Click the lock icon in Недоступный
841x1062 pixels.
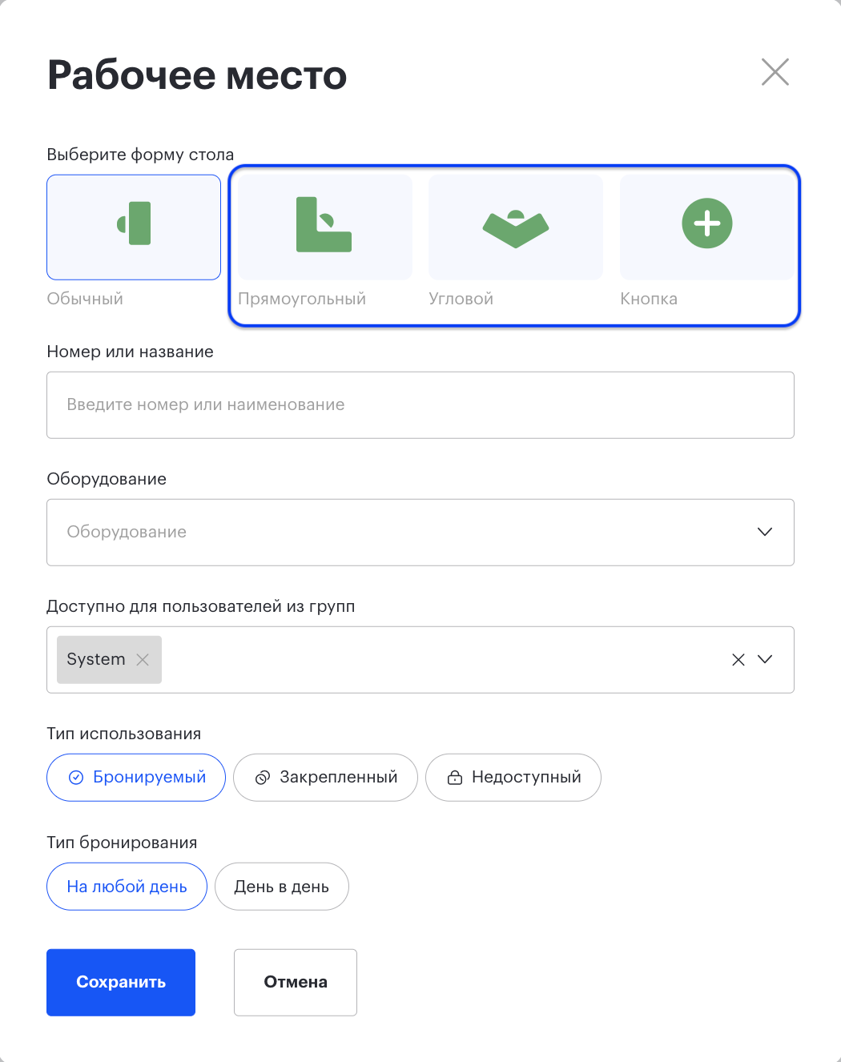click(x=455, y=778)
